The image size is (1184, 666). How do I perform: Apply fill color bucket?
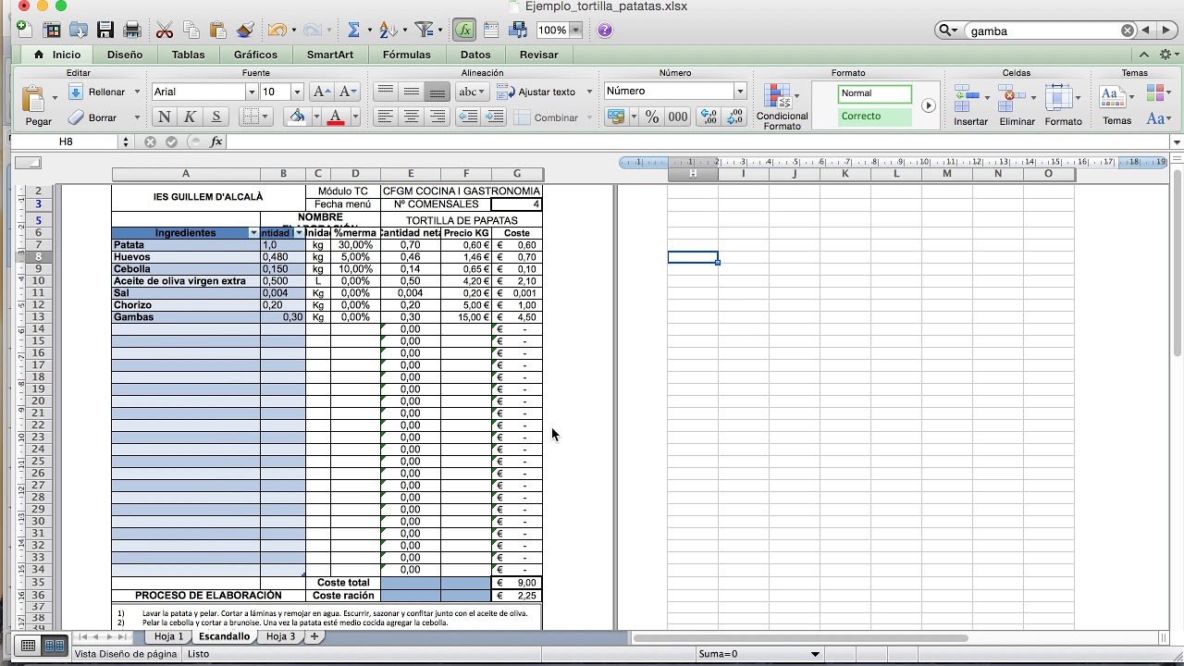tap(297, 117)
